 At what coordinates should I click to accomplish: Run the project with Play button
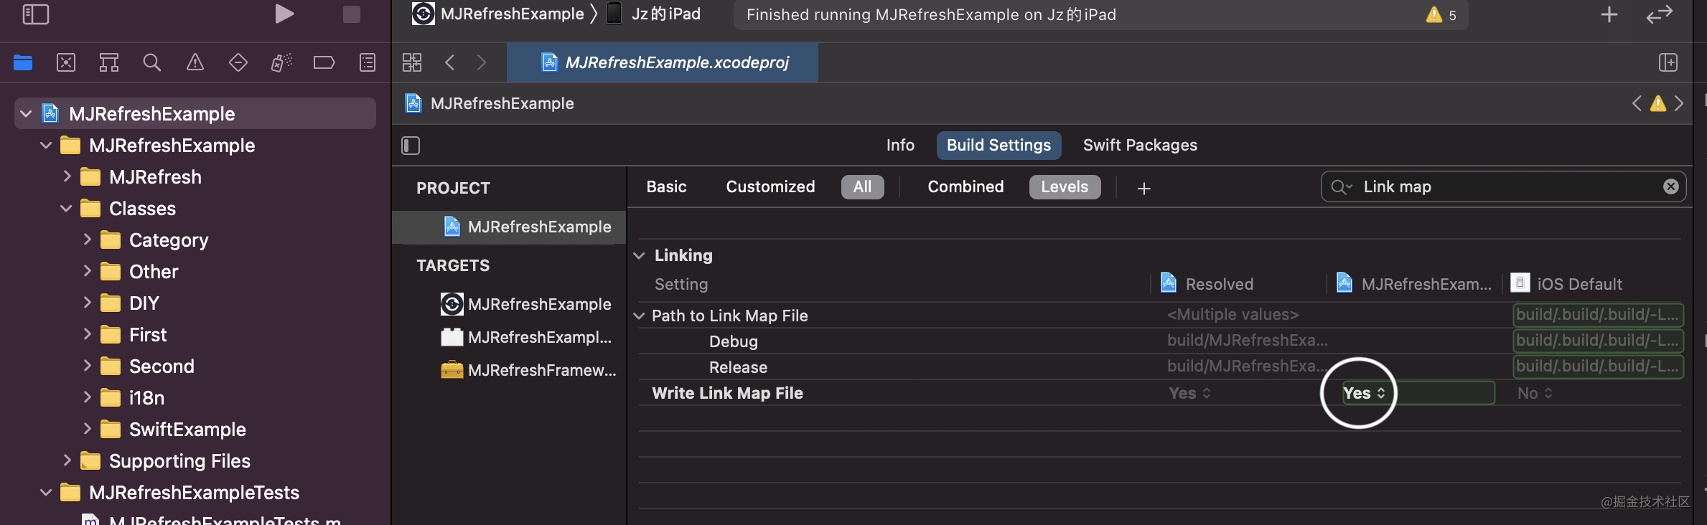[x=284, y=14]
